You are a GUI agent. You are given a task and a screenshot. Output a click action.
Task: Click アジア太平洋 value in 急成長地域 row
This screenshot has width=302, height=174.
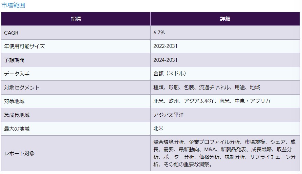click(x=169, y=115)
